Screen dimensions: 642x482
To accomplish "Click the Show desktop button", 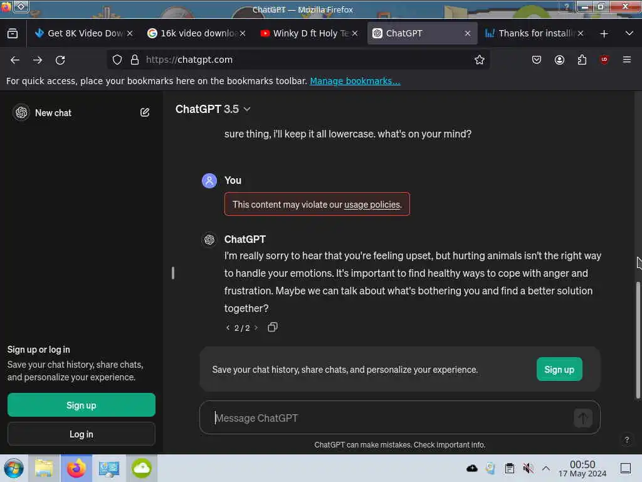I will (626, 468).
